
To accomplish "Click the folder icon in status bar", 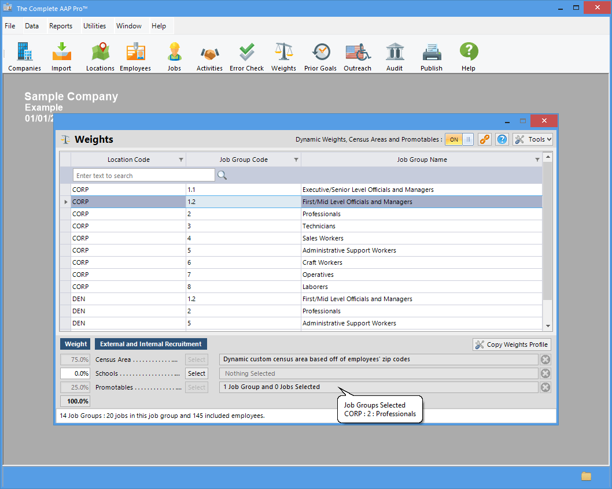I will tap(586, 476).
